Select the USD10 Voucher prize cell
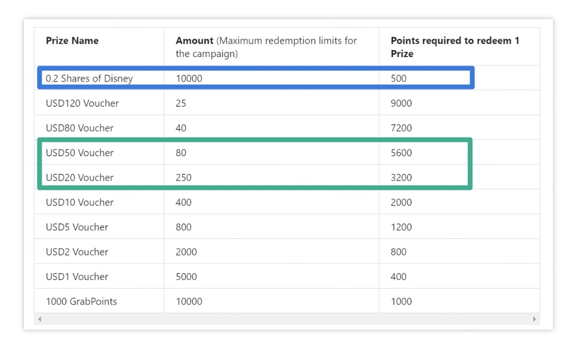Screen dimensions: 577x344 pos(80,202)
